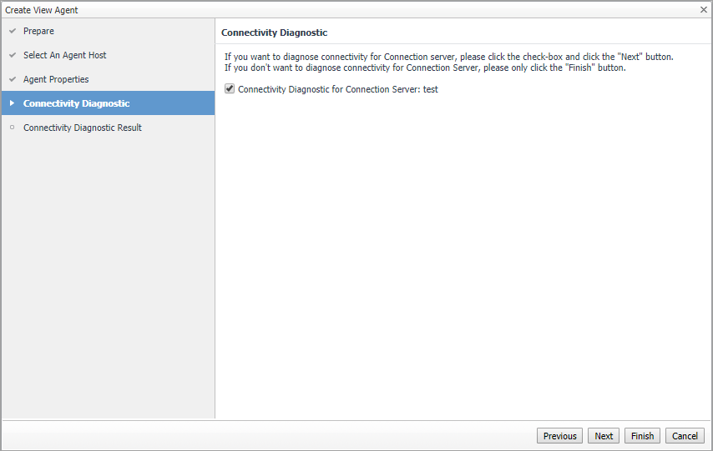The width and height of the screenshot is (713, 451).
Task: Click the checkmark icon beside Select An Agent Host
Action: 12,56
